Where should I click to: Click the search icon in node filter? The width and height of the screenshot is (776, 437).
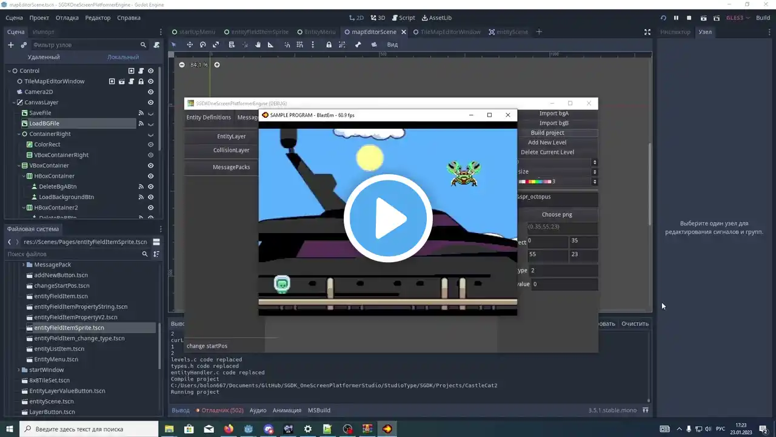coord(143,45)
